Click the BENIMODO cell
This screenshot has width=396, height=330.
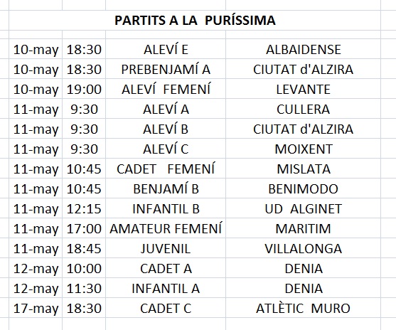pyautogui.click(x=303, y=188)
